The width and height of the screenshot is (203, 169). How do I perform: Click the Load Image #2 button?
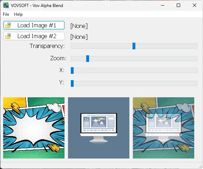coord(34,36)
